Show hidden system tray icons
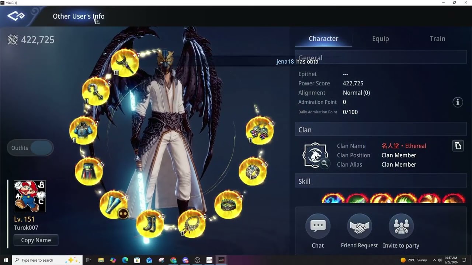The height and width of the screenshot is (265, 472). pyautogui.click(x=434, y=260)
